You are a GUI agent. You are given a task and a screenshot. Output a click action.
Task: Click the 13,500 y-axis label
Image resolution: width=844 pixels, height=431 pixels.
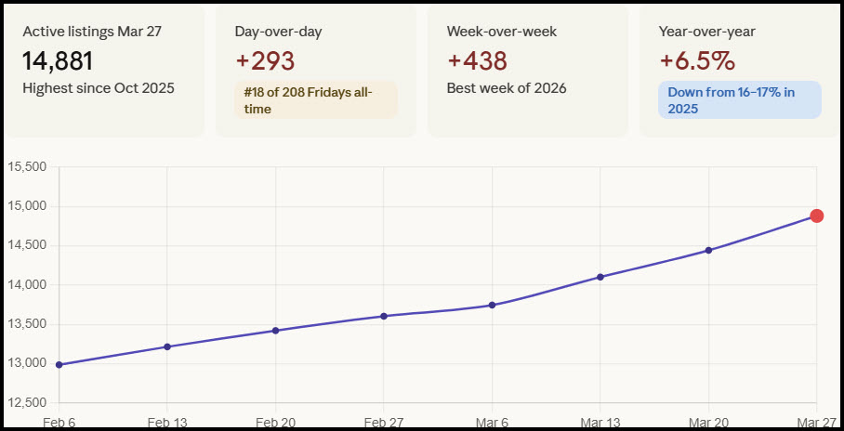pyautogui.click(x=26, y=324)
